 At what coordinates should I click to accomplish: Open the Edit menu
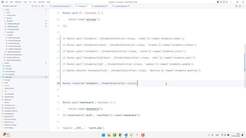tap(12, 2)
